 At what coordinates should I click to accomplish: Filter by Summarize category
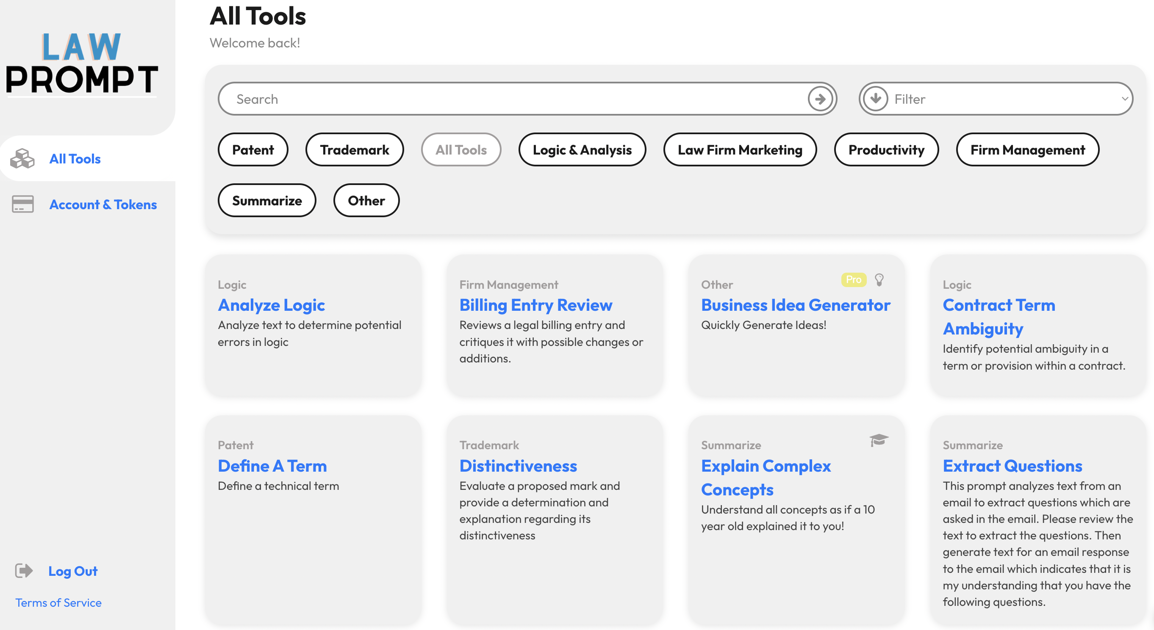coord(266,201)
